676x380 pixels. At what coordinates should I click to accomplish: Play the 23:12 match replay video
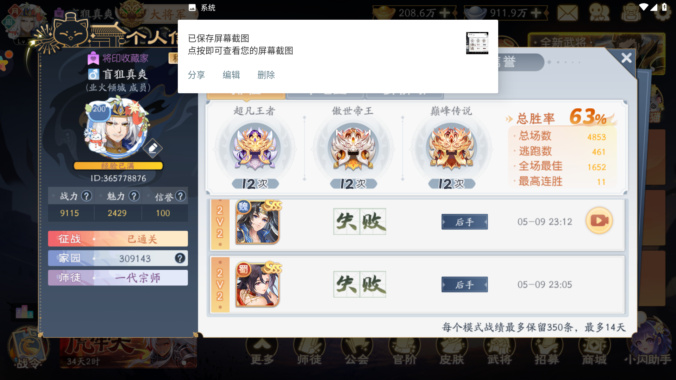(x=599, y=221)
